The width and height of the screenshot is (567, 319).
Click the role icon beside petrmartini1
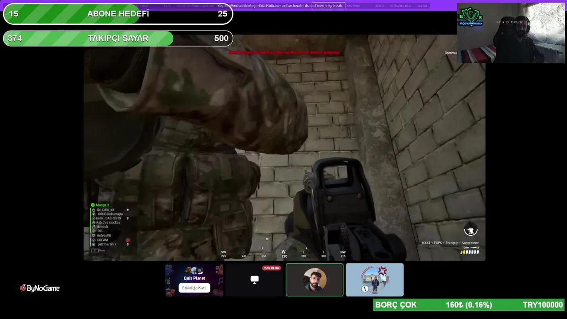(x=93, y=245)
